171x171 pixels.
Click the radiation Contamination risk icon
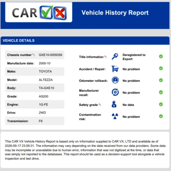coord(115,116)
